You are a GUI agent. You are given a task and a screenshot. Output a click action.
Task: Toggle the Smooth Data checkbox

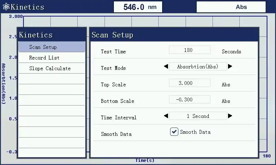click(174, 132)
